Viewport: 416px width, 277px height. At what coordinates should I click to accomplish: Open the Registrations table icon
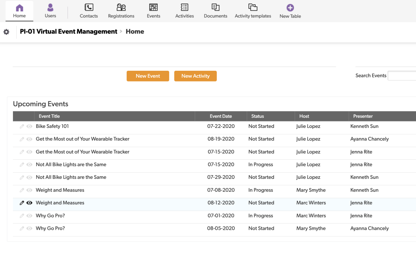point(121,8)
